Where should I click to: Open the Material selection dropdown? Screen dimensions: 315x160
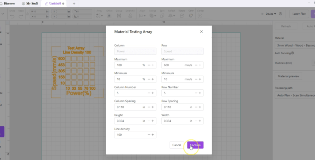(295, 45)
